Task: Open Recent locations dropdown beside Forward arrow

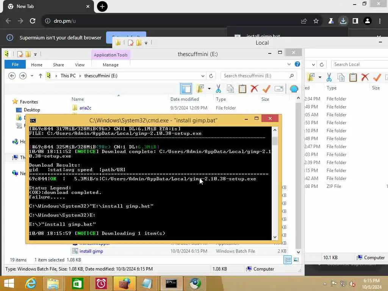Action: click(x=32, y=76)
